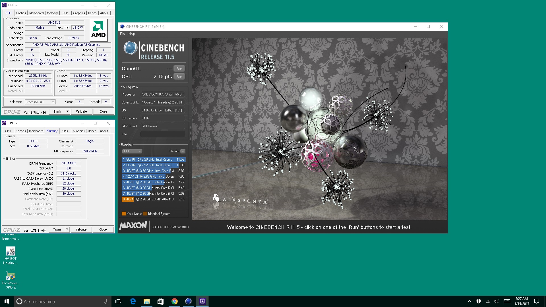Click the MAXON logo in Cinebench

click(x=133, y=225)
